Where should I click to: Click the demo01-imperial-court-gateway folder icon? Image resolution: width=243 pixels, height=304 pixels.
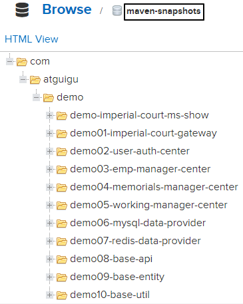[x=62, y=134]
